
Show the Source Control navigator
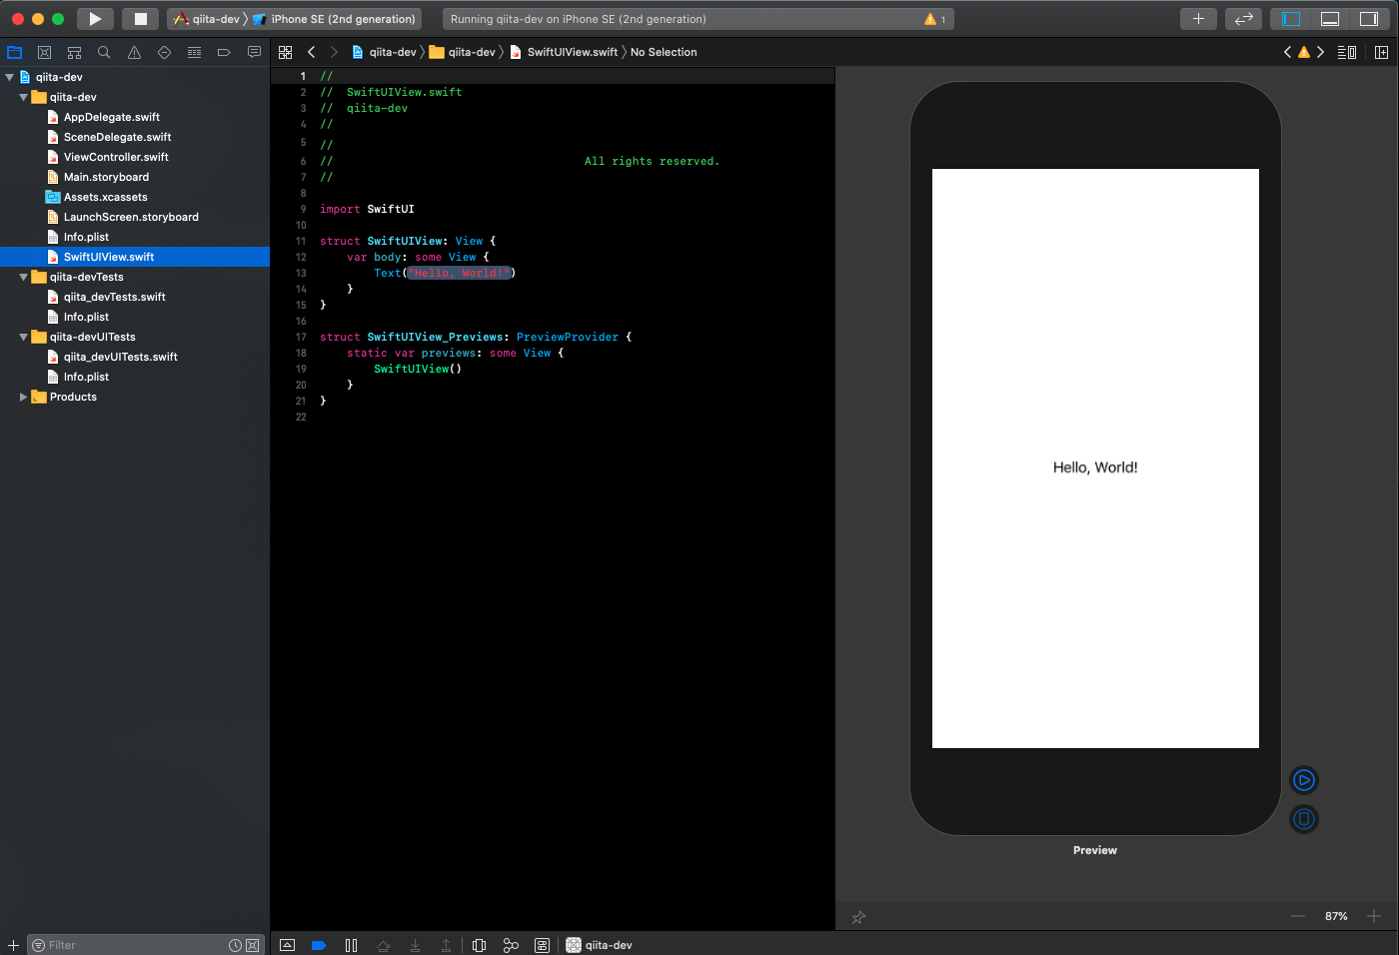[x=44, y=52]
